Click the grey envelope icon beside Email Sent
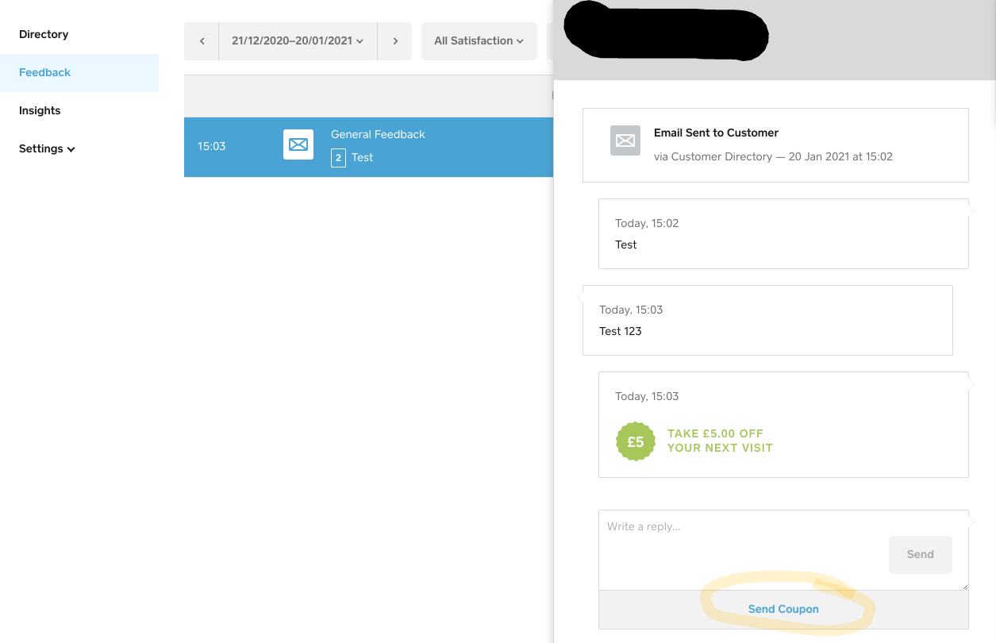The width and height of the screenshot is (996, 643). pos(625,141)
